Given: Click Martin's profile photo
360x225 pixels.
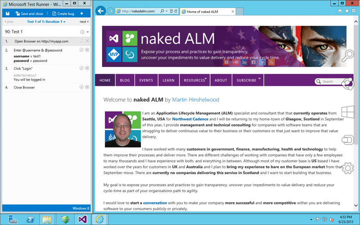Looking at the screenshot, I should 123,129.
